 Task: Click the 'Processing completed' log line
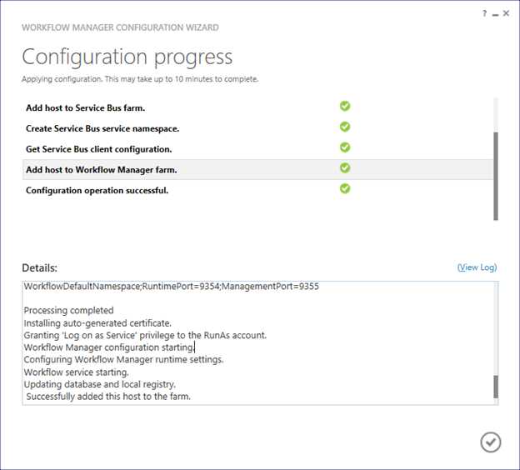pos(68,311)
